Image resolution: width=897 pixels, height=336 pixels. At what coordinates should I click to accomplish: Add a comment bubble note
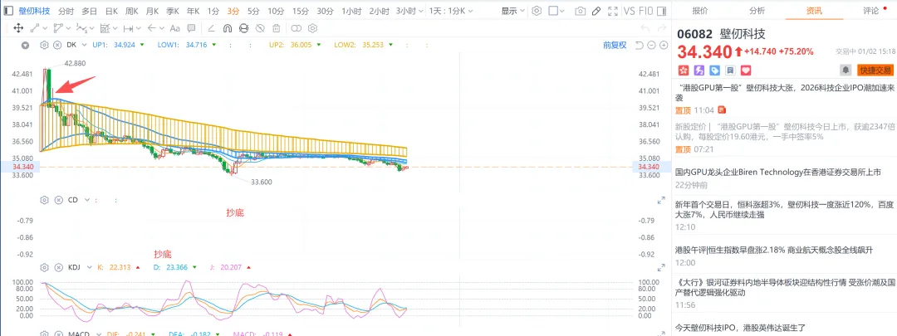(x=191, y=27)
